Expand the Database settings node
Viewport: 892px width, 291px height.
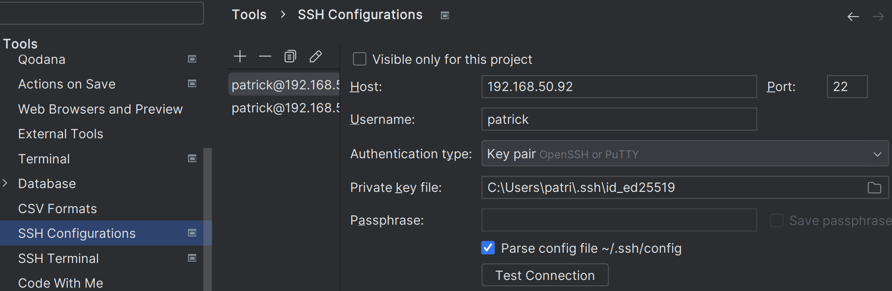(x=5, y=183)
